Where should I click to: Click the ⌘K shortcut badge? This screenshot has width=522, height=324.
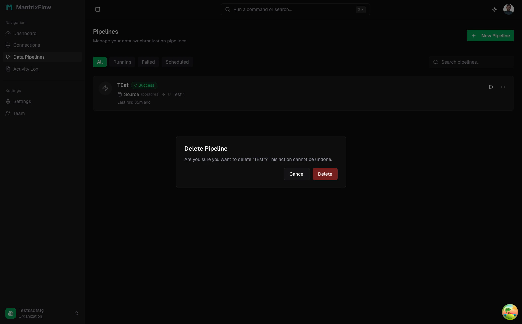361,10
